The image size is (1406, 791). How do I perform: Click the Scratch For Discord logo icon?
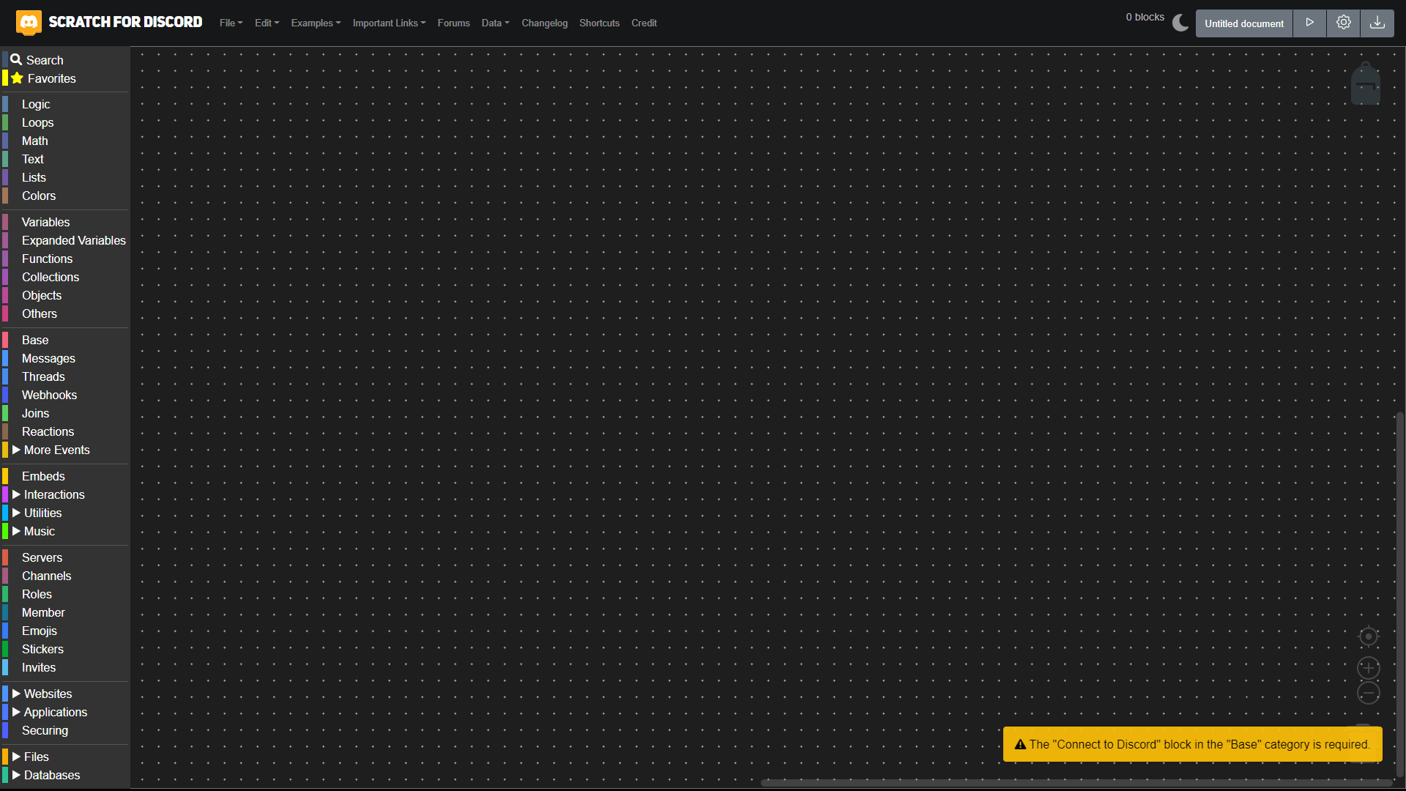click(x=29, y=23)
